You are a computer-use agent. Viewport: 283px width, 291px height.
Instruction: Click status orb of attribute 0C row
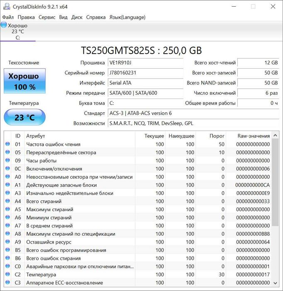[7, 168]
